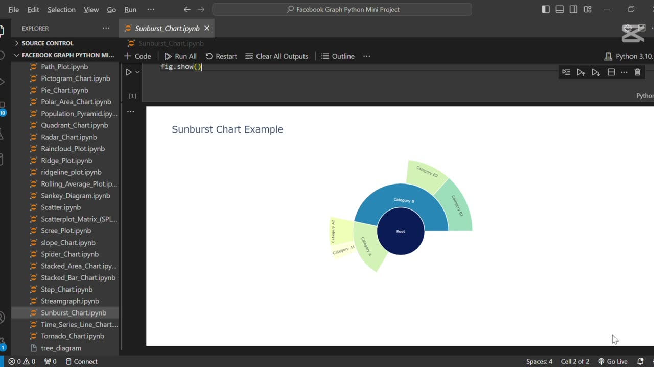The width and height of the screenshot is (654, 367).
Task: Click the Category B2 sunburst segment
Action: [x=427, y=172]
